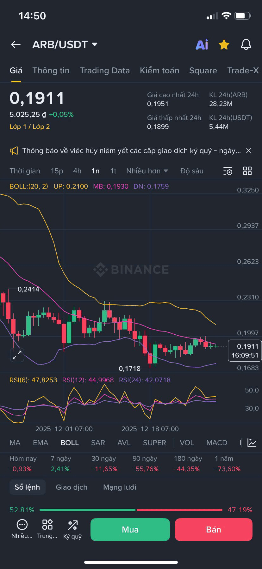
Task: Select the Thời gian chart interval
Action: tap(25, 171)
